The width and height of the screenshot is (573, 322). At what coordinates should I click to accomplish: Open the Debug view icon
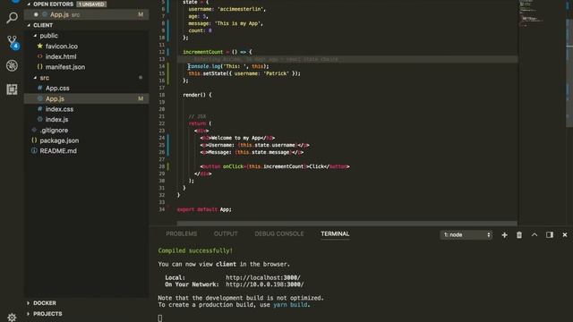(x=12, y=65)
